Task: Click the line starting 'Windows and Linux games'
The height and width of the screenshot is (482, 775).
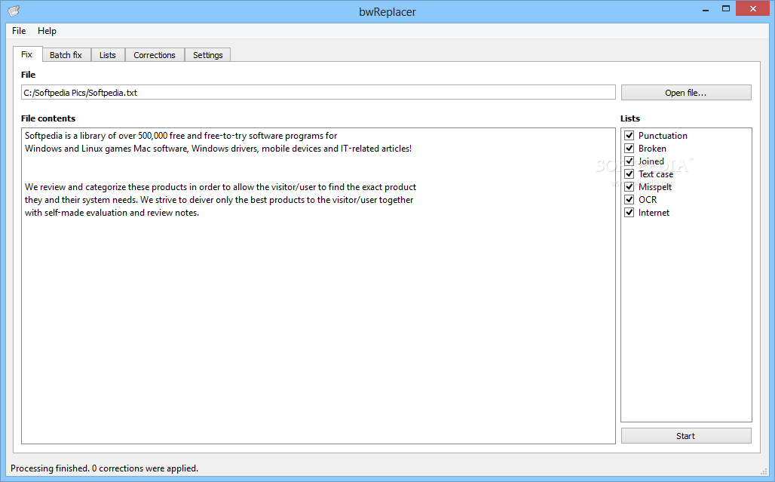Action: tap(218, 149)
